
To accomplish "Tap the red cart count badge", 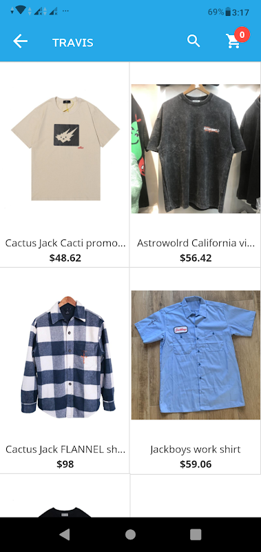I will point(242,34).
